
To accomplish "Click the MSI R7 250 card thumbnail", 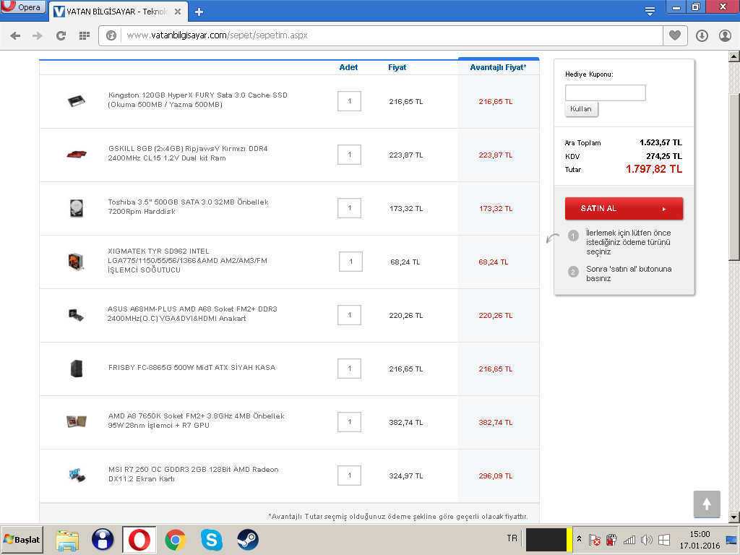I will 77,475.
